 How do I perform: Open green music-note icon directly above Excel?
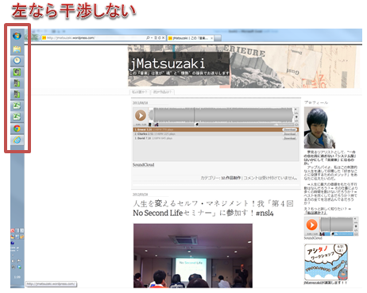point(17,94)
